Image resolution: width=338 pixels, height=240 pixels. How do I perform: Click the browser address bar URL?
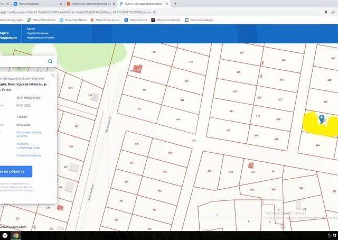click(78, 12)
